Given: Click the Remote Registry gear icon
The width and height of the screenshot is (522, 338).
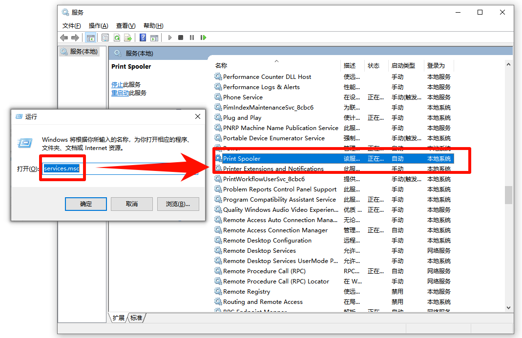Looking at the screenshot, I should pos(218,292).
